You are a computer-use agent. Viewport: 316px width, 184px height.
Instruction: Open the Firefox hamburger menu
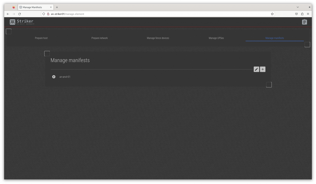(308, 14)
